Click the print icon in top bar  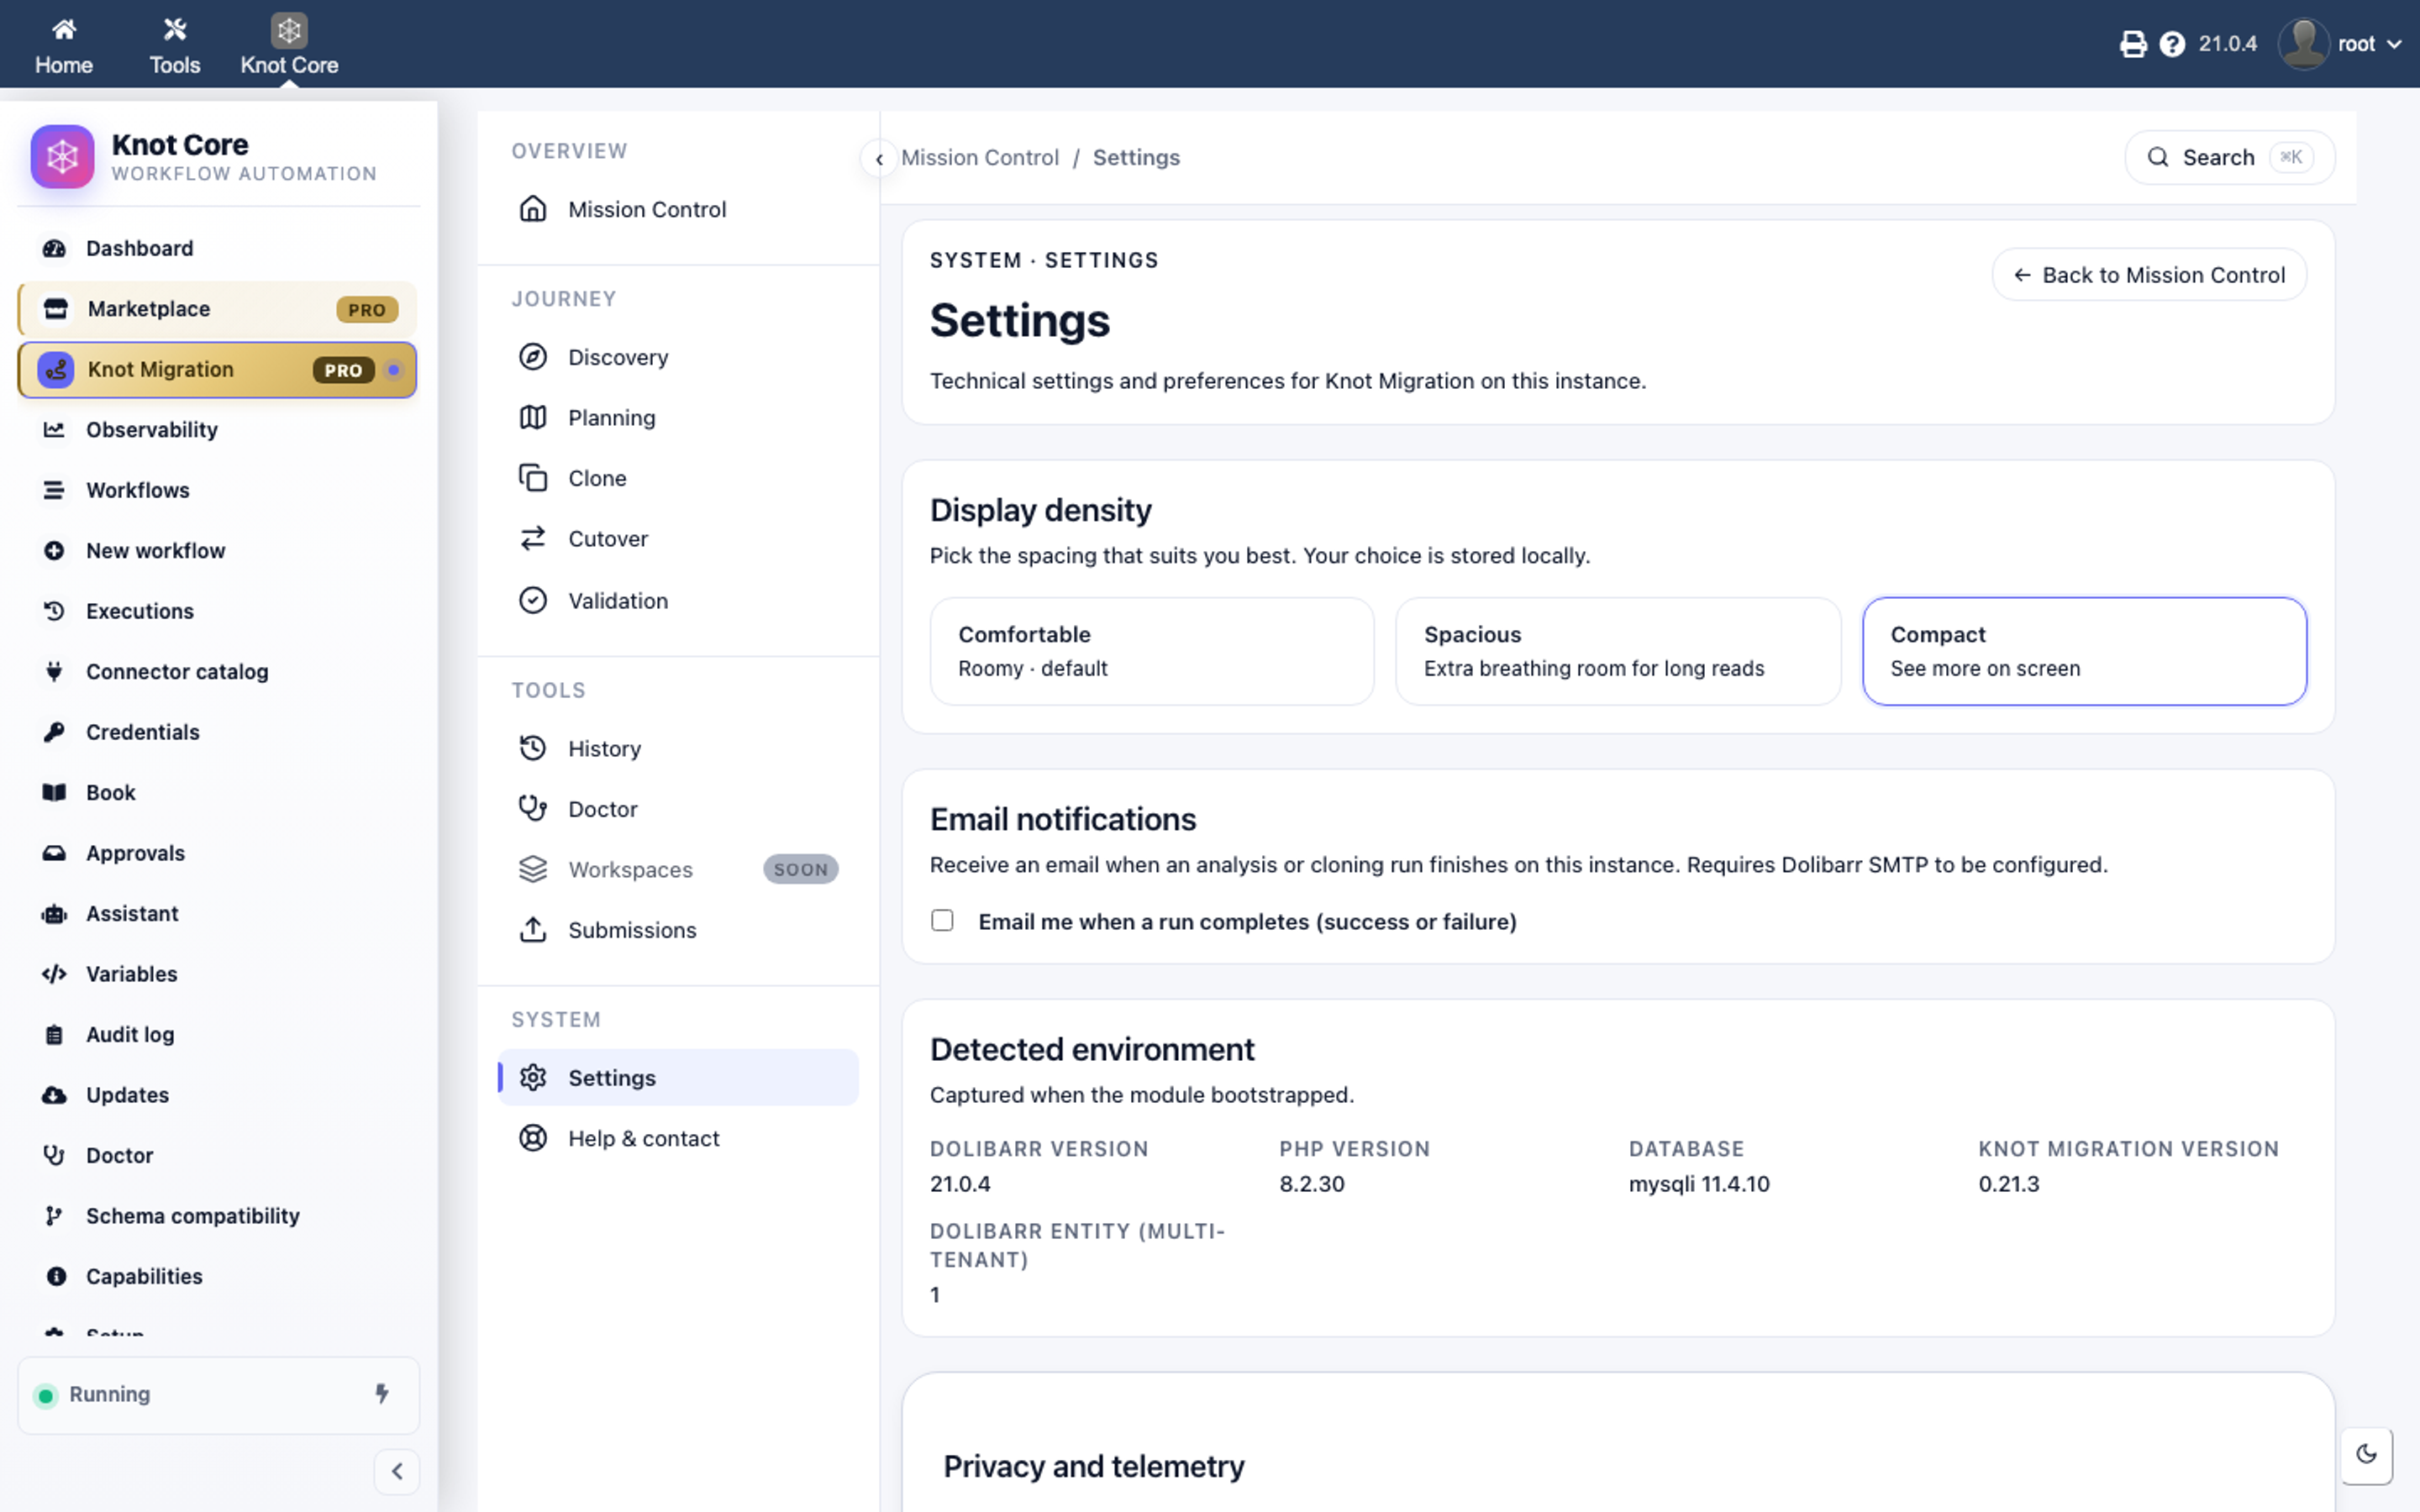point(2133,44)
